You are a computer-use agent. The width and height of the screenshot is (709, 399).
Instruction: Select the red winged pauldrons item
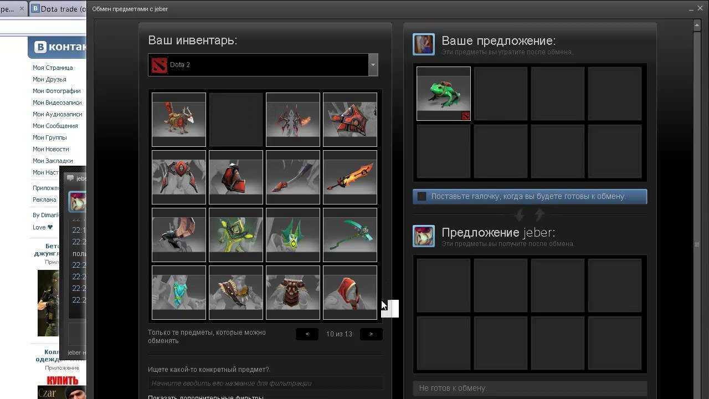pos(179,177)
